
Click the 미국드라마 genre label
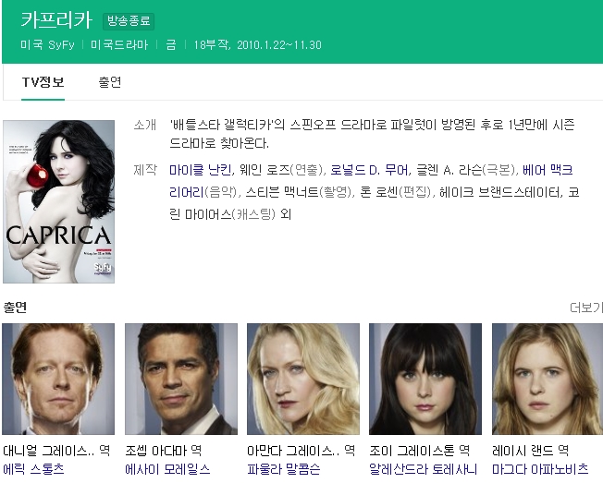119,44
